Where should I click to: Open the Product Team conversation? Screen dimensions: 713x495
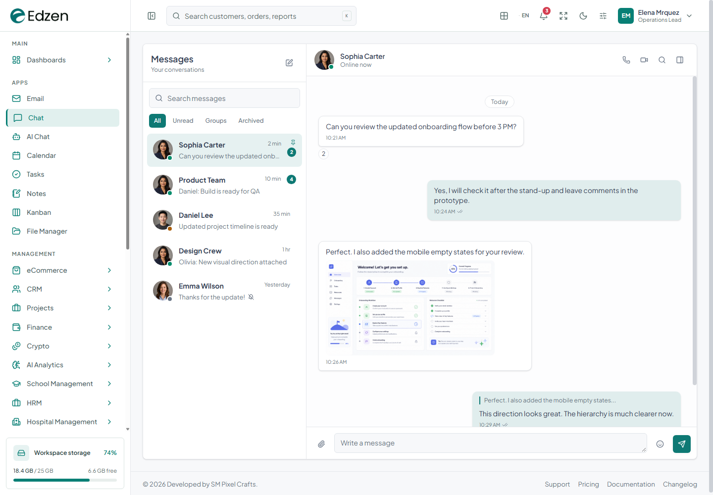[x=224, y=185]
